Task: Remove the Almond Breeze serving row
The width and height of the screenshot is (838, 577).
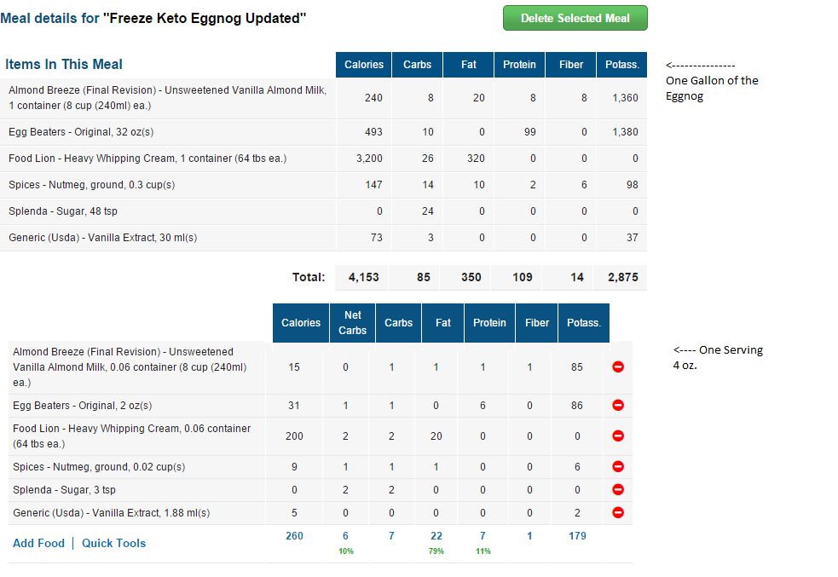Action: pyautogui.click(x=618, y=367)
